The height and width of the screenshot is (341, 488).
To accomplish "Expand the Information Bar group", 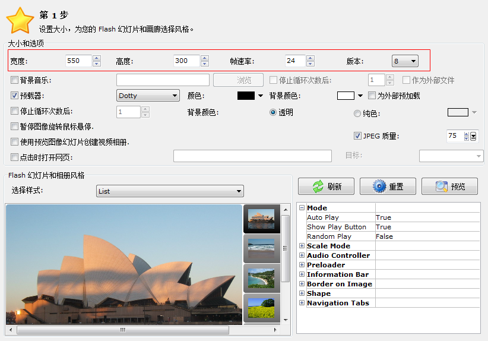I will point(302,274).
